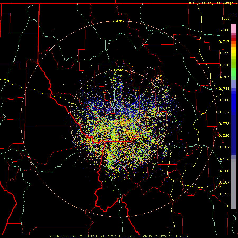Click the 0.680 scale value

click(224, 100)
